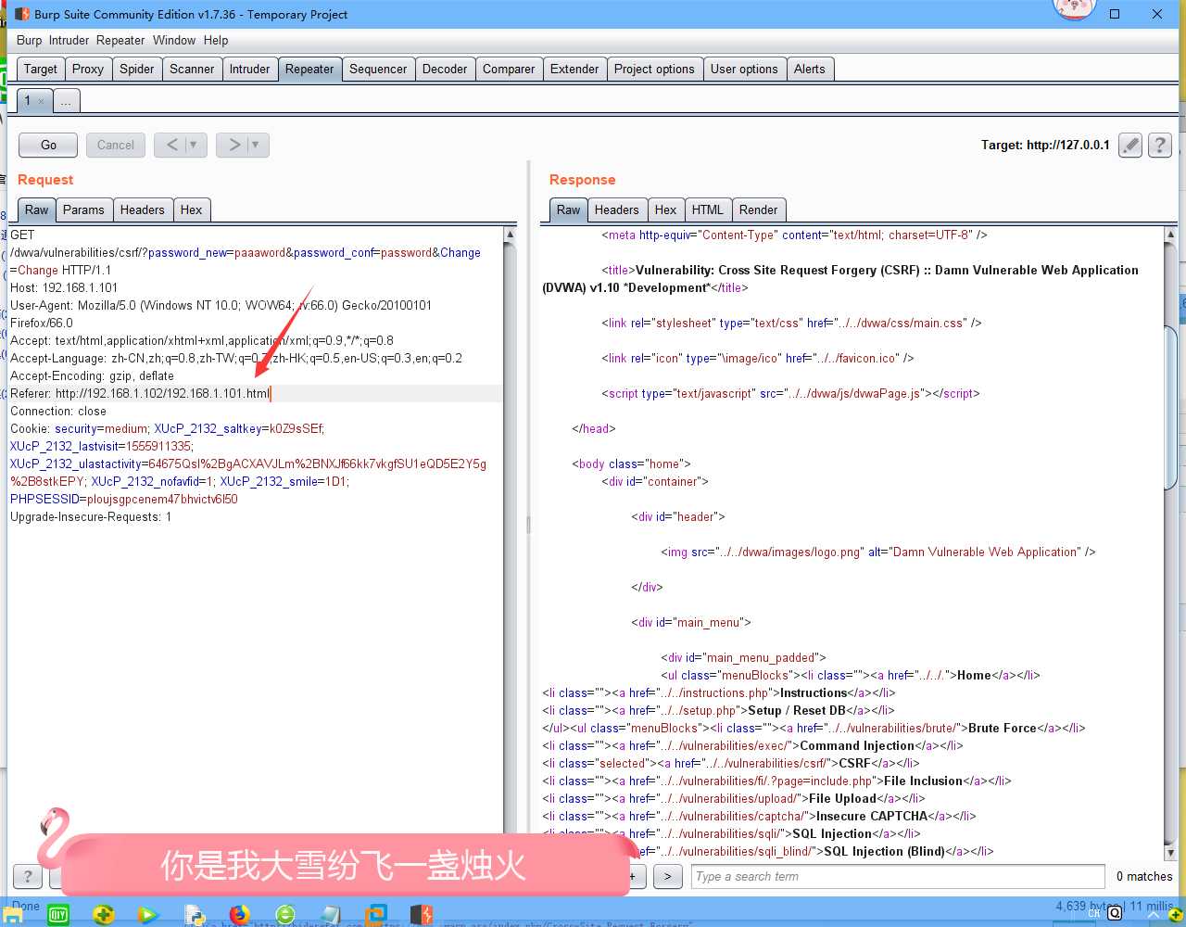The image size is (1186, 927).
Task: Open the Spider tab
Action: [x=137, y=69]
